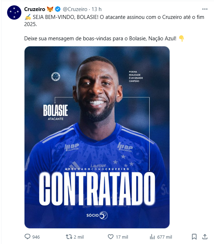
Task: Open the 13 h timestamp link
Action: pos(96,9)
